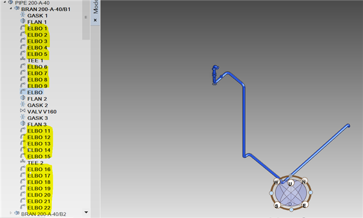Collapse the BRAN 200-A-40/B1 branch
This screenshot has height=218, width=363.
click(11, 8)
